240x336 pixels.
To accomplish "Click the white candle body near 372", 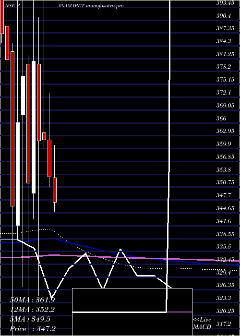I will (x=23, y=96).
